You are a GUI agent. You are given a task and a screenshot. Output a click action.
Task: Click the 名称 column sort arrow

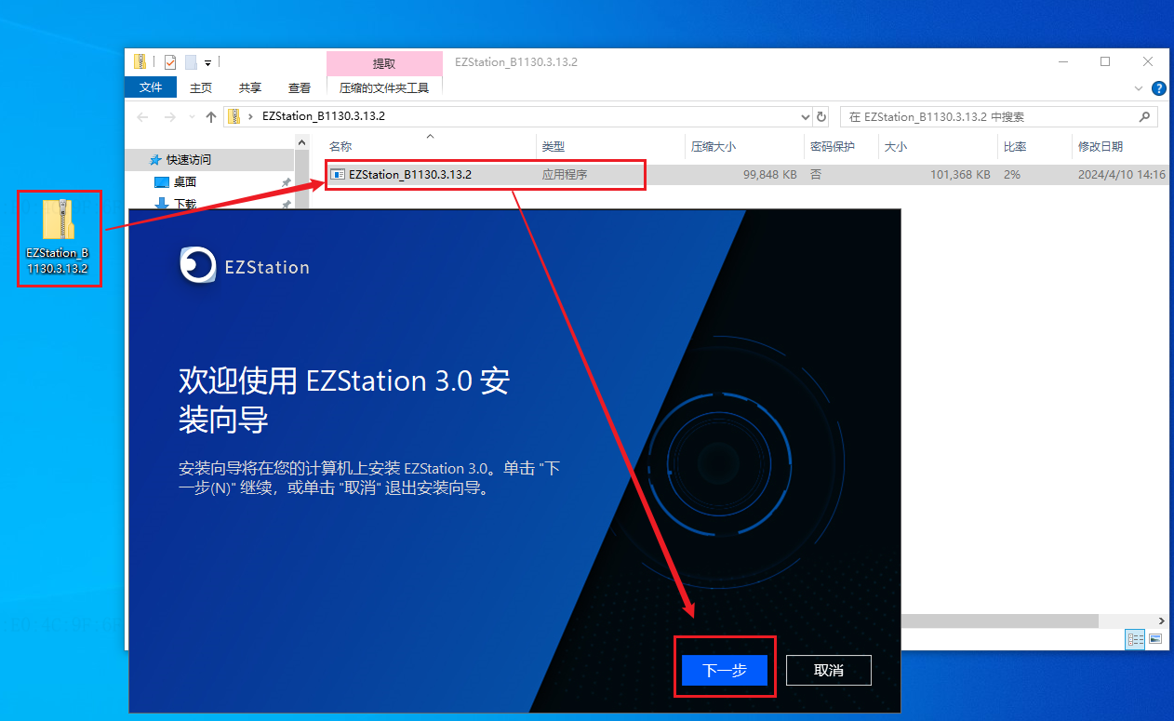point(428,135)
